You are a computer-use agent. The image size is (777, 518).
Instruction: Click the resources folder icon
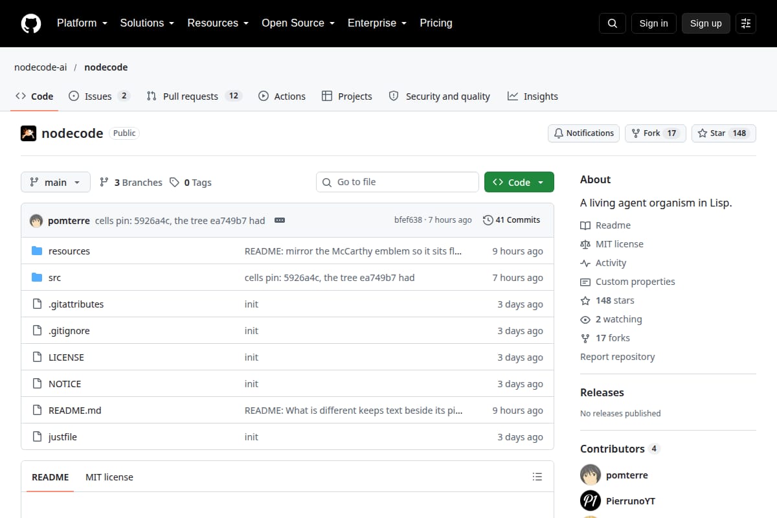37,251
